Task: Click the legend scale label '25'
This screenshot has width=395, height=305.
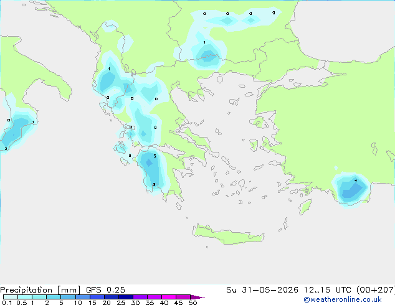Action: (121, 303)
